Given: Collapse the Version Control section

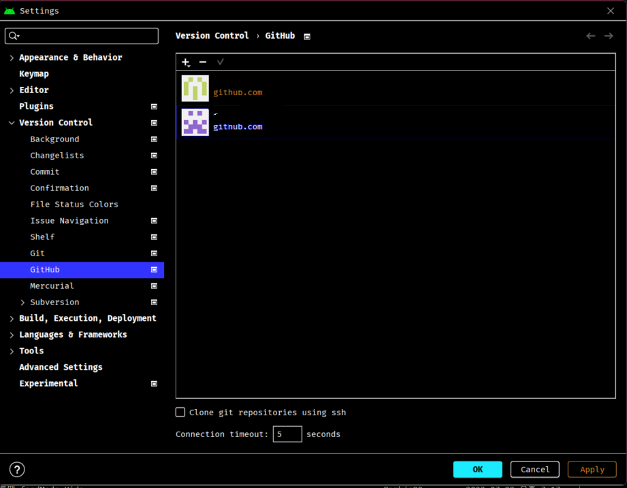Looking at the screenshot, I should 12,123.
